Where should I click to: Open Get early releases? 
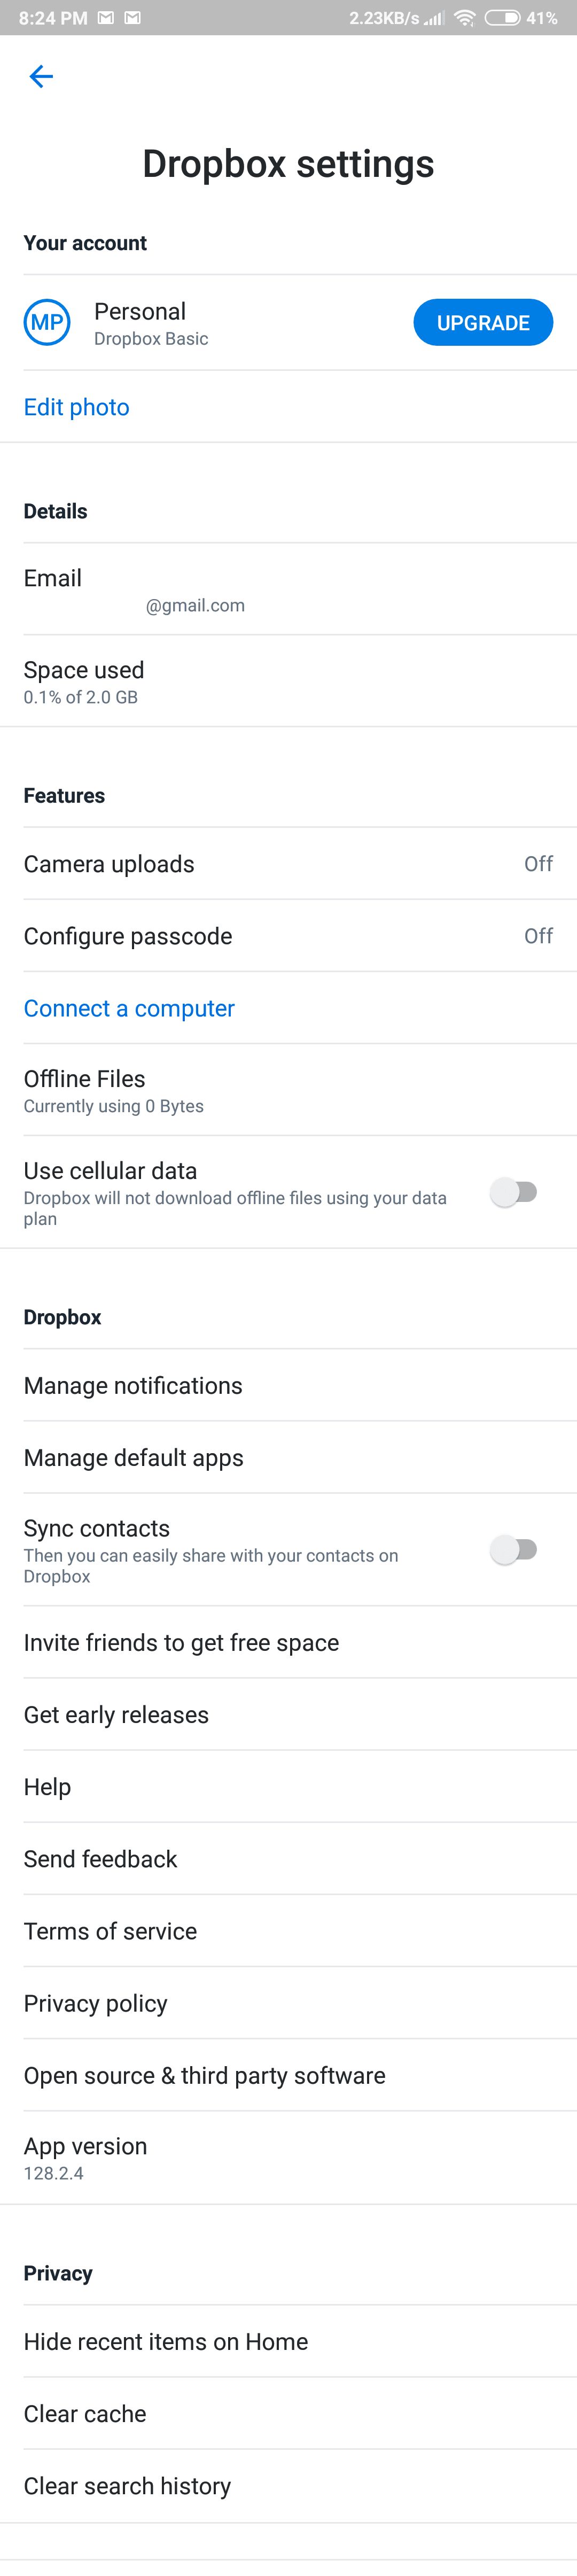(x=288, y=1715)
